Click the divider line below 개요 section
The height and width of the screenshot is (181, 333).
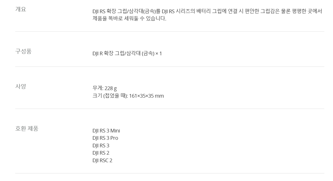tap(170, 32)
